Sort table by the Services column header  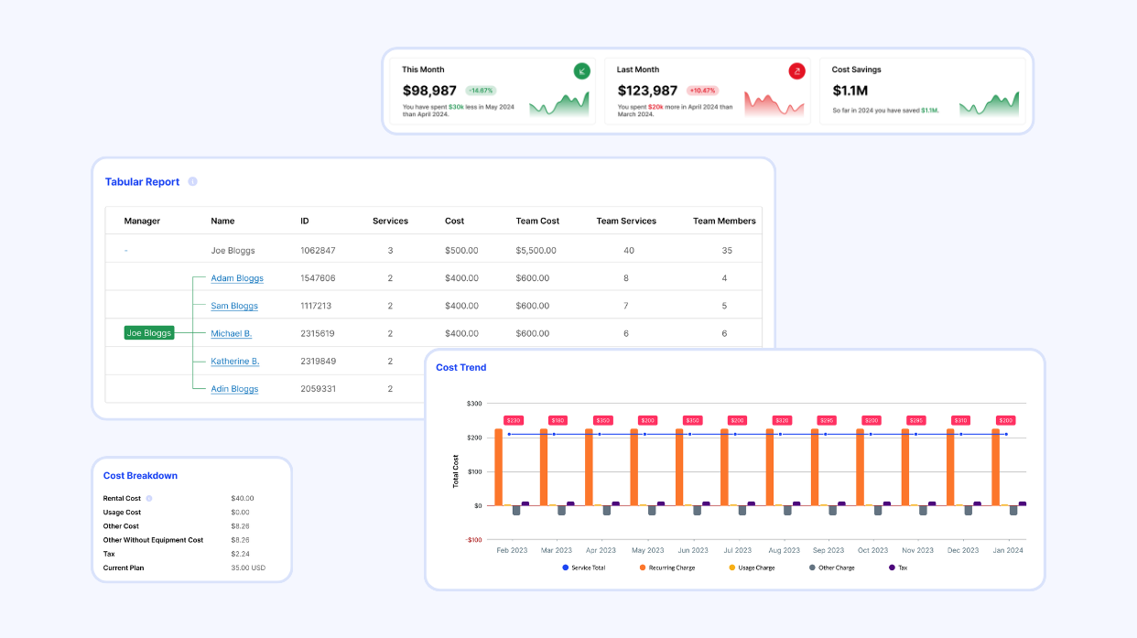pos(390,221)
